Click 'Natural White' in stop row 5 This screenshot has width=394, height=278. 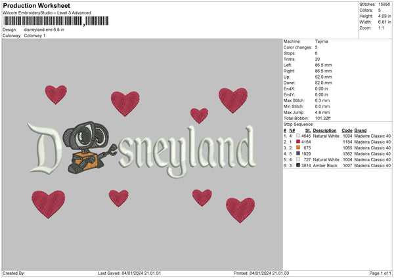pyautogui.click(x=326, y=159)
